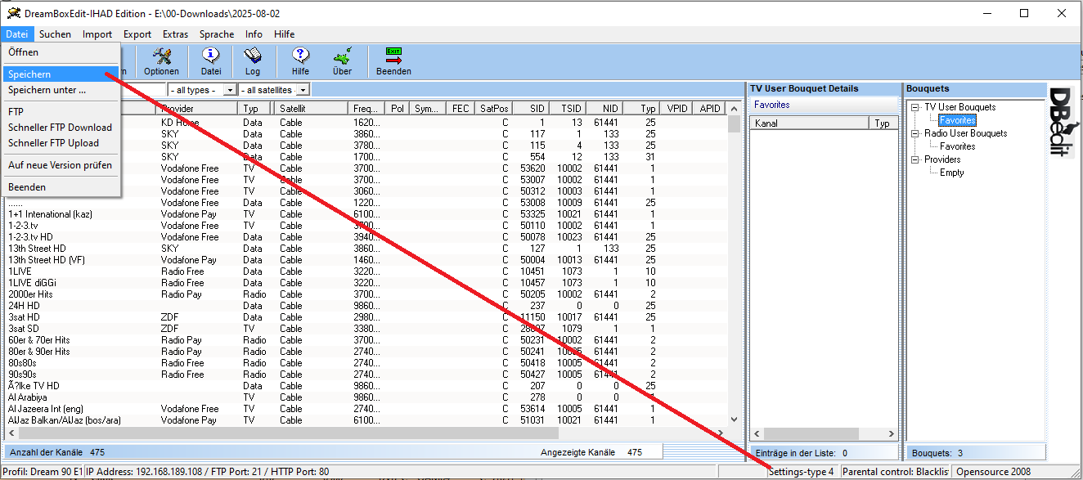
Task: Click Auf neue Version prüfen
Action: pyautogui.click(x=60, y=165)
